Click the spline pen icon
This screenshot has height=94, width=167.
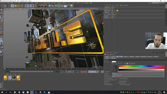click(x=53, y=6)
